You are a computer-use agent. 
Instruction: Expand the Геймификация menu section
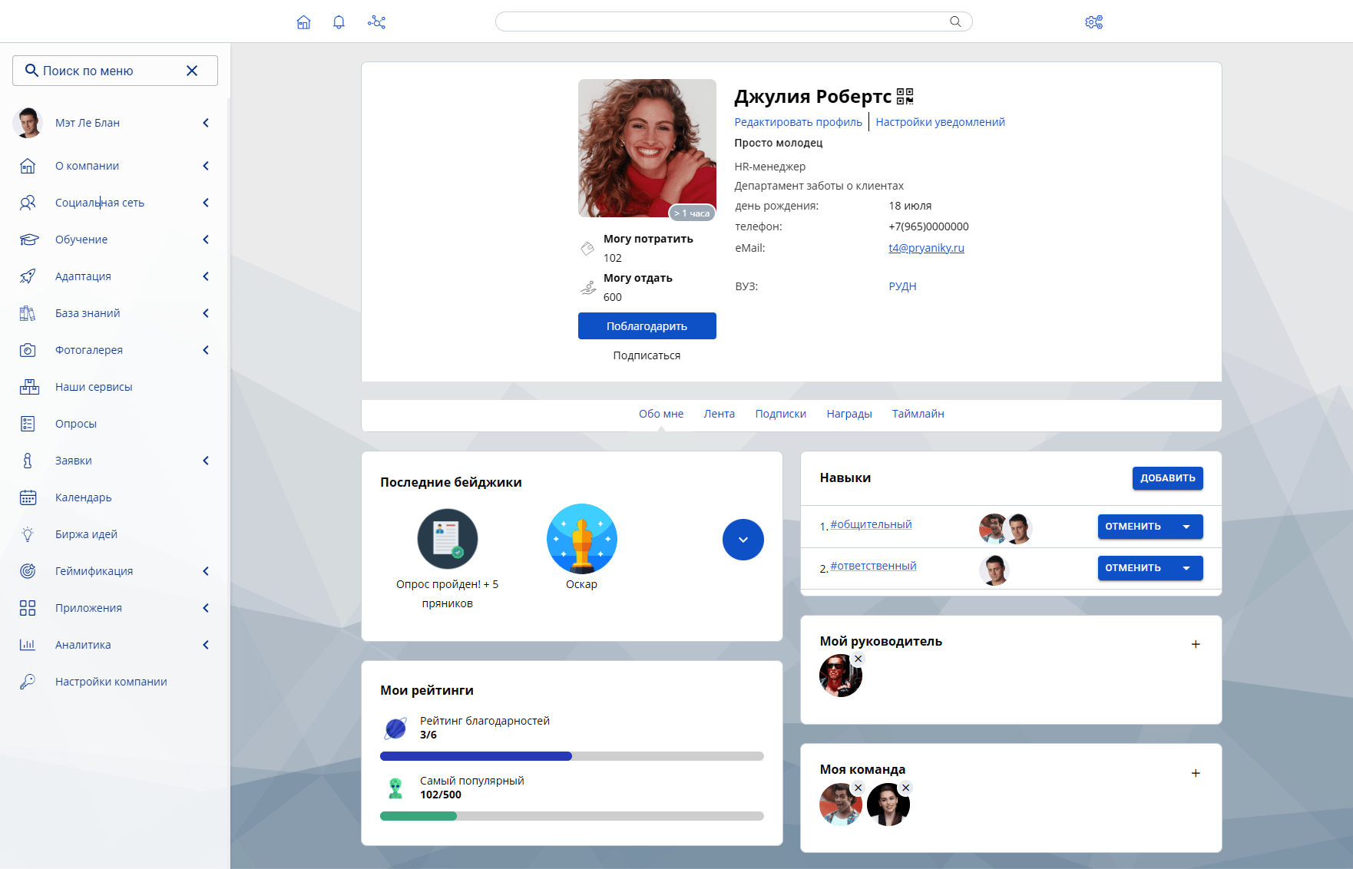pos(206,571)
